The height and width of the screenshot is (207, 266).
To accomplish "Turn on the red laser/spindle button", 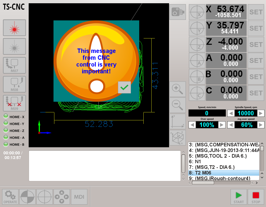I will coord(14,28).
